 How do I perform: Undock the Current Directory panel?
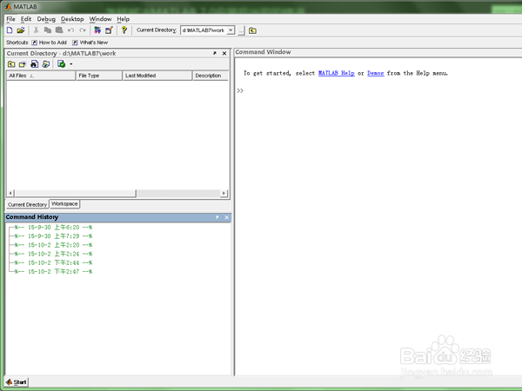(215, 53)
